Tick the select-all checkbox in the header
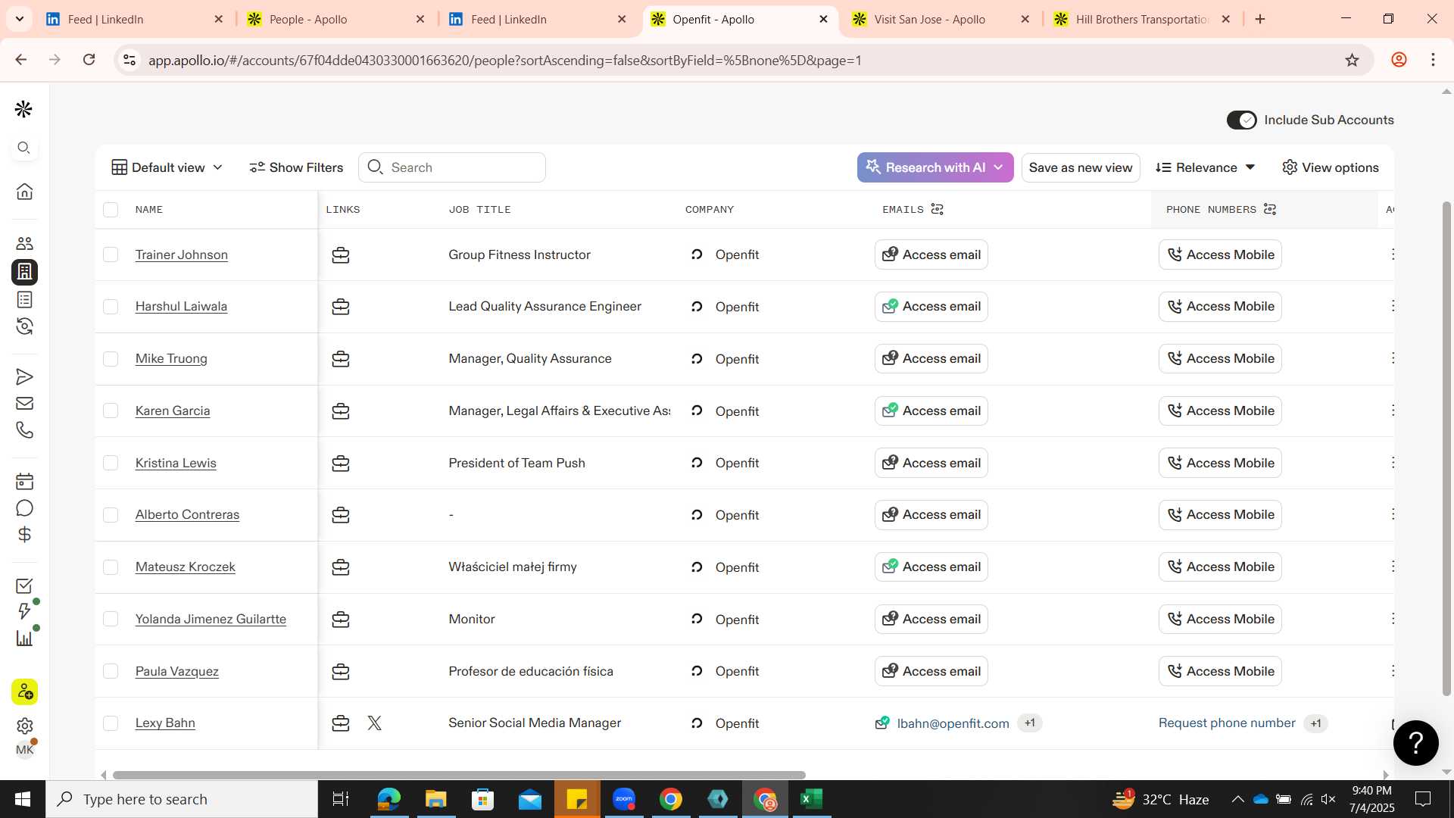The width and height of the screenshot is (1454, 818). pos(111,210)
